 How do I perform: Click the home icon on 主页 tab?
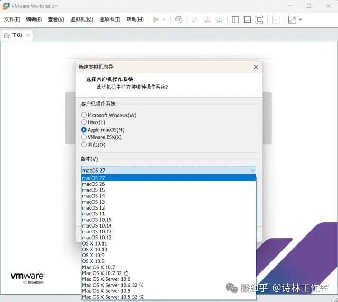tap(7, 35)
